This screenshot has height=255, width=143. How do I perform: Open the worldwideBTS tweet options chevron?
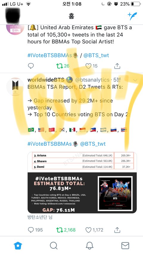point(135,80)
